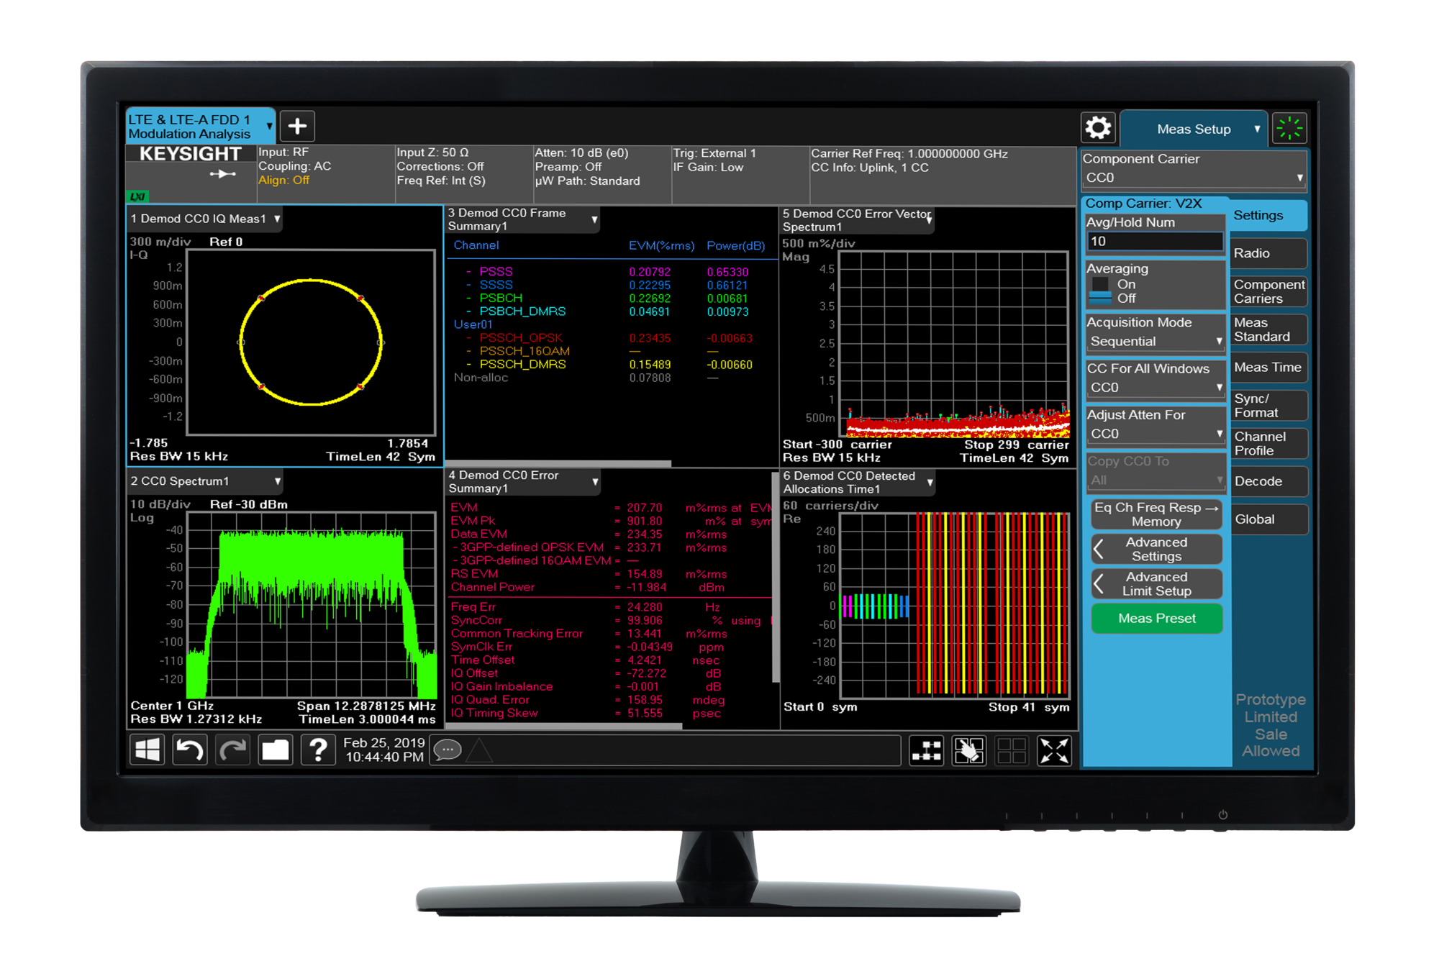This screenshot has width=1439, height=979.
Task: Open help with the question mark icon
Action: [x=318, y=750]
